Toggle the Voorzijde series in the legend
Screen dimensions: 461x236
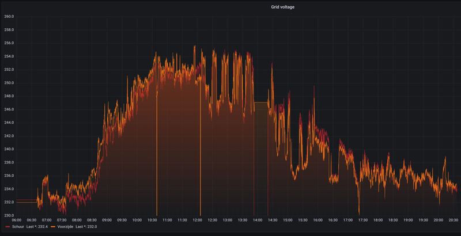click(x=65, y=227)
